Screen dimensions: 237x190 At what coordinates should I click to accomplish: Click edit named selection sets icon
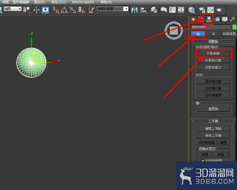click(91, 10)
